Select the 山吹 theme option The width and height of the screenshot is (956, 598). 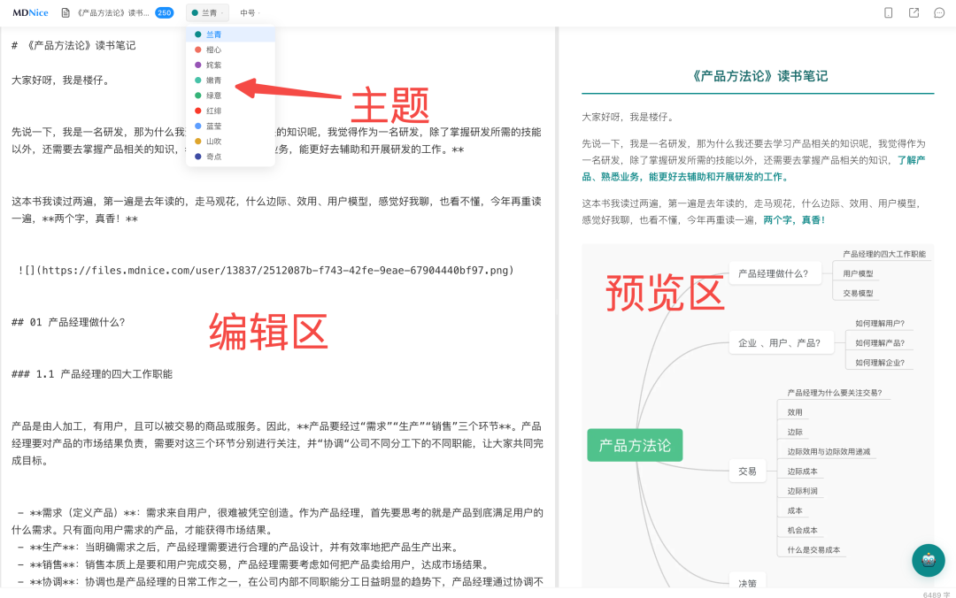tap(230, 142)
